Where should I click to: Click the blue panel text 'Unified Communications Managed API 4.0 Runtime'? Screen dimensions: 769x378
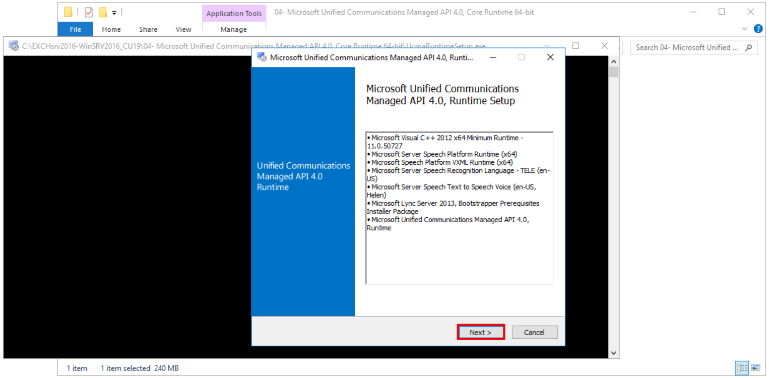[x=303, y=176]
